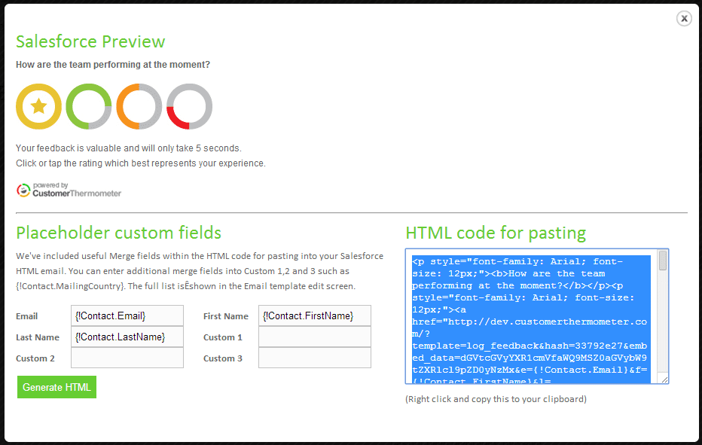Click the 'Salesforce Preview' heading

(x=90, y=41)
